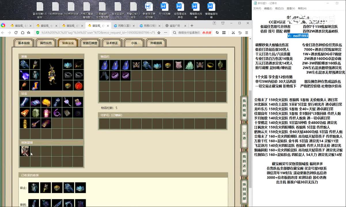The image size is (346, 207).
Task: Select the bracelet icon in 容止 set row
Action: tap(57, 188)
